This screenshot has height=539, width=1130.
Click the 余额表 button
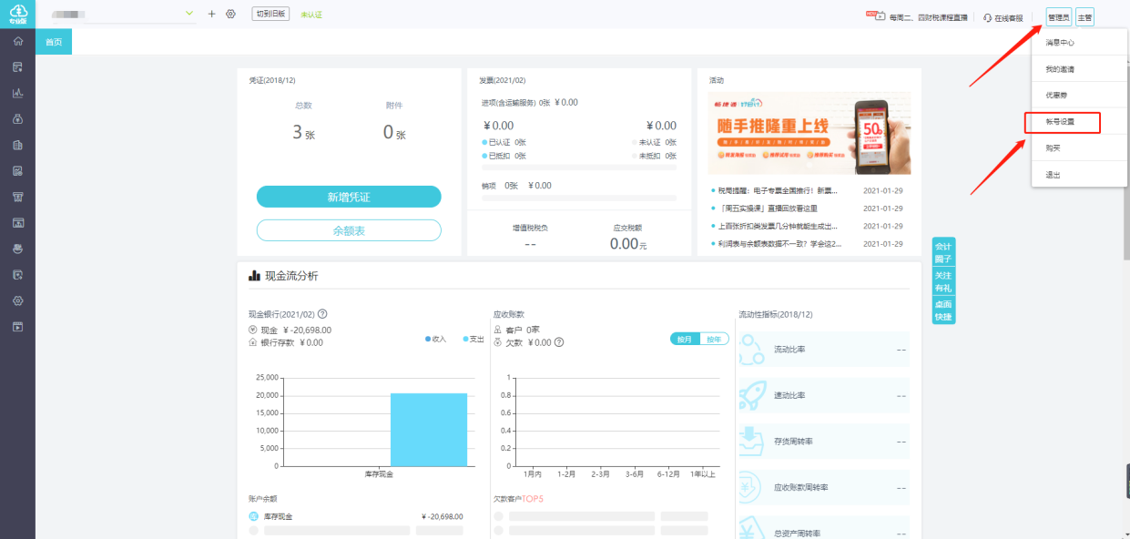pyautogui.click(x=349, y=230)
